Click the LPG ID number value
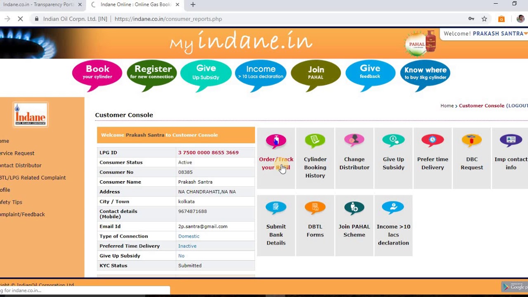The image size is (528, 297). pos(208,153)
